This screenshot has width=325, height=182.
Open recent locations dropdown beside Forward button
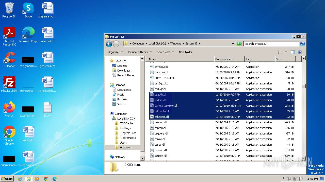tap(121, 44)
